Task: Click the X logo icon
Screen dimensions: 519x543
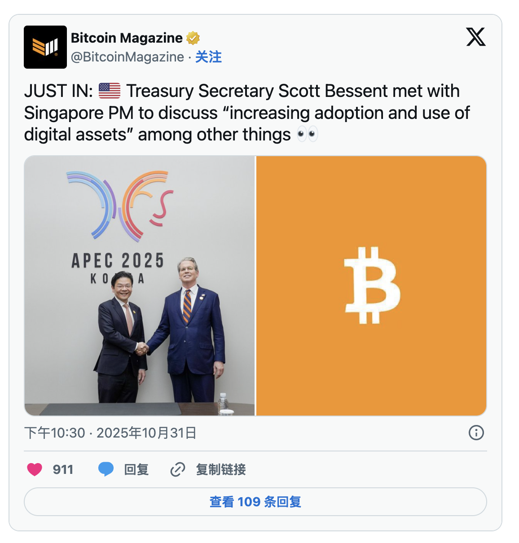Action: [476, 37]
